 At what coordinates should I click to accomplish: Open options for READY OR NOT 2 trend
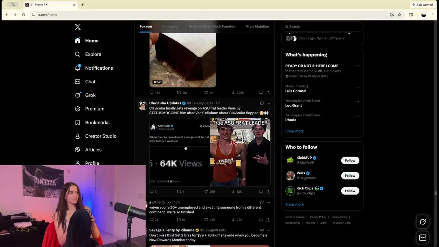point(357,66)
